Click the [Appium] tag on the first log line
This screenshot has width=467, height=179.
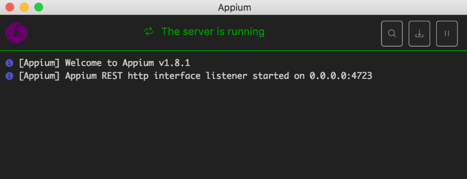(39, 63)
